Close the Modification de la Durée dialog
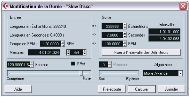This screenshot has width=189, height=97. pos(183,6)
